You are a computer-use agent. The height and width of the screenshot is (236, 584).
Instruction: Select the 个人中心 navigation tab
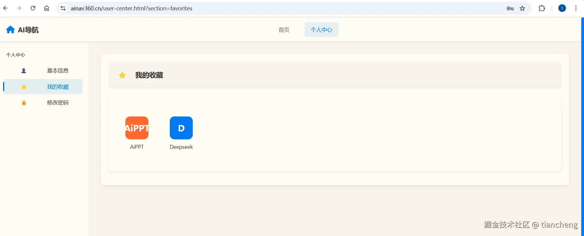321,30
